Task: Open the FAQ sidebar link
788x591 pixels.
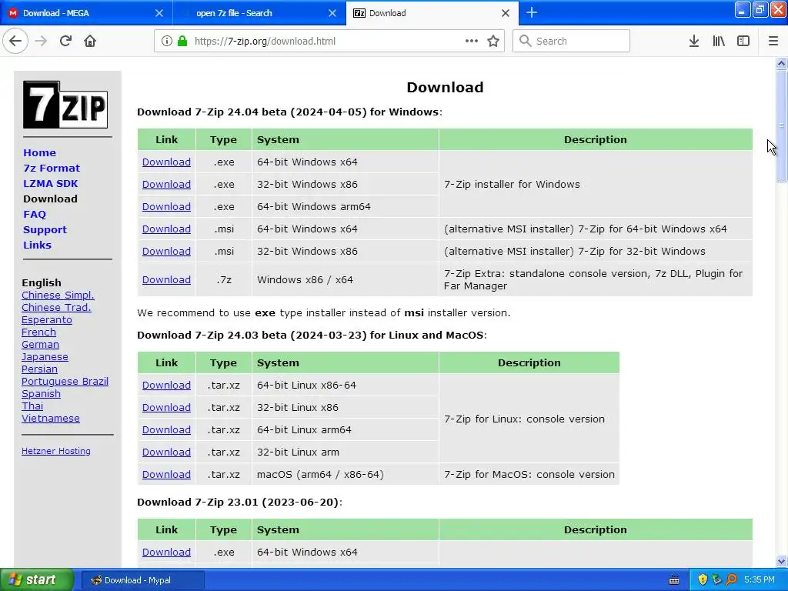Action: pyautogui.click(x=35, y=215)
